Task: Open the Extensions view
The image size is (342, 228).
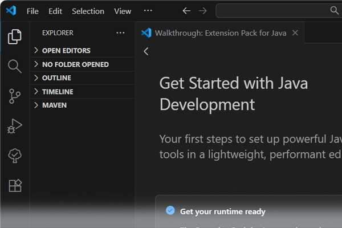Action: [x=15, y=185]
